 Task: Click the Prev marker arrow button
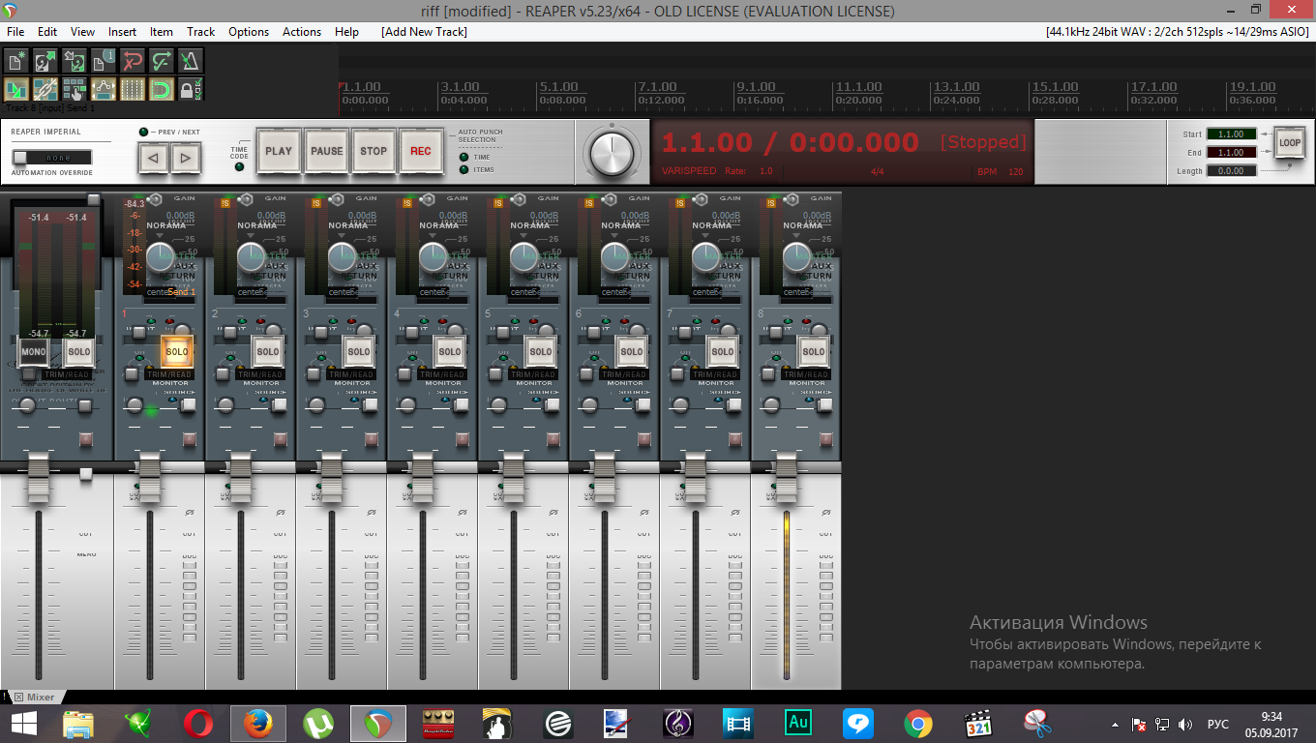[153, 157]
